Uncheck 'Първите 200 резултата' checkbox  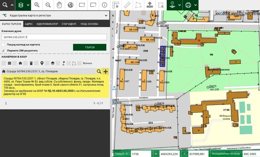pyautogui.click(x=4, y=50)
